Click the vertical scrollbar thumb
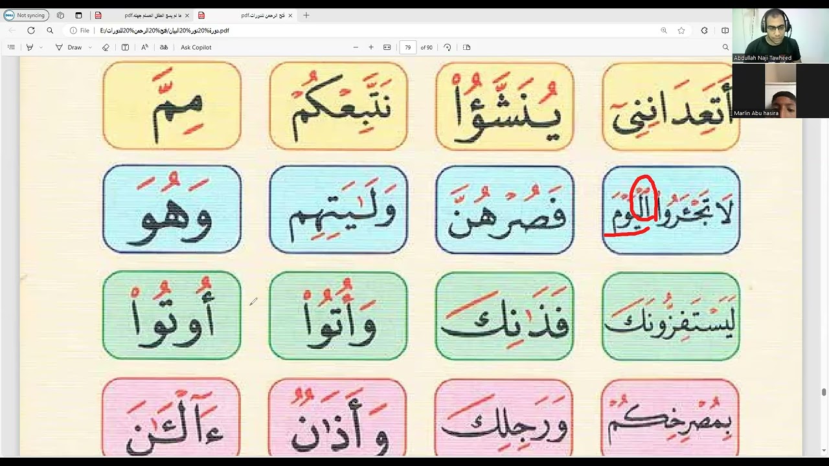Viewport: 829px width, 466px height. pyautogui.click(x=824, y=392)
